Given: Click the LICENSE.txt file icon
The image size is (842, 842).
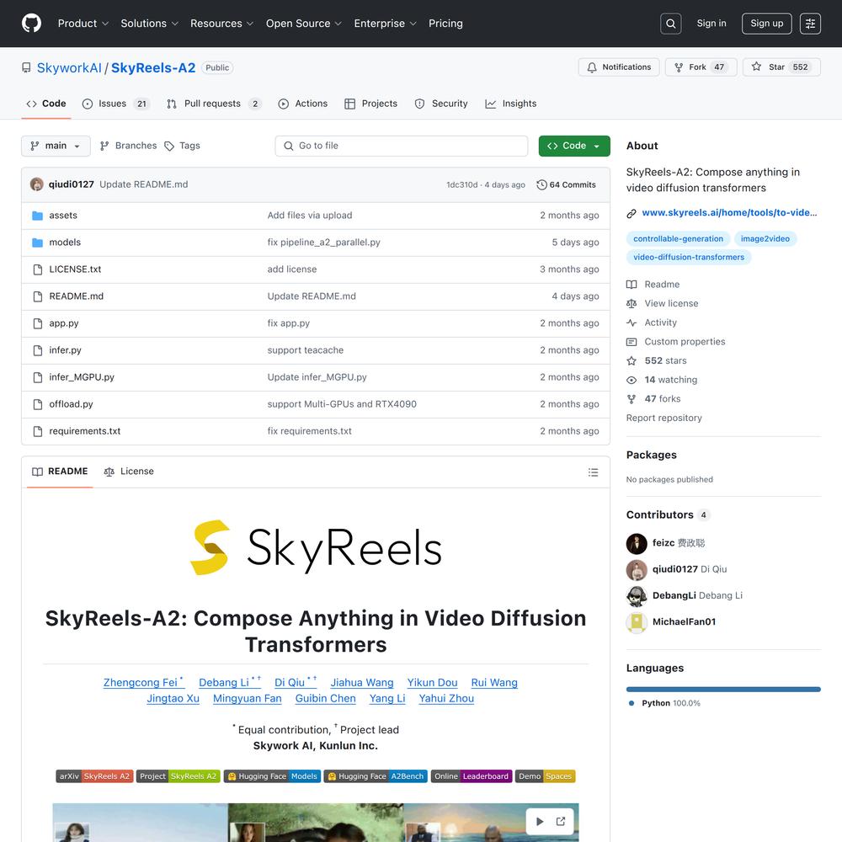Looking at the screenshot, I should pos(38,269).
